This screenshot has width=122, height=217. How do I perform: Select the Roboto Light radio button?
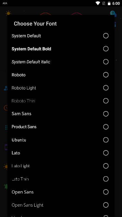[106, 88]
